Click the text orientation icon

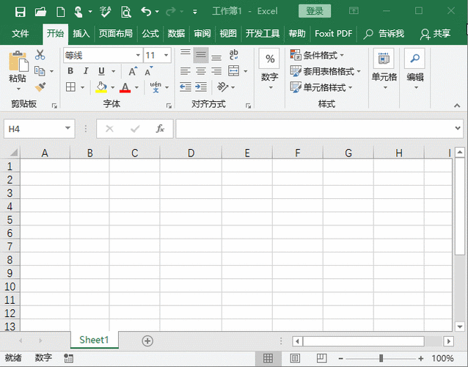222,87
